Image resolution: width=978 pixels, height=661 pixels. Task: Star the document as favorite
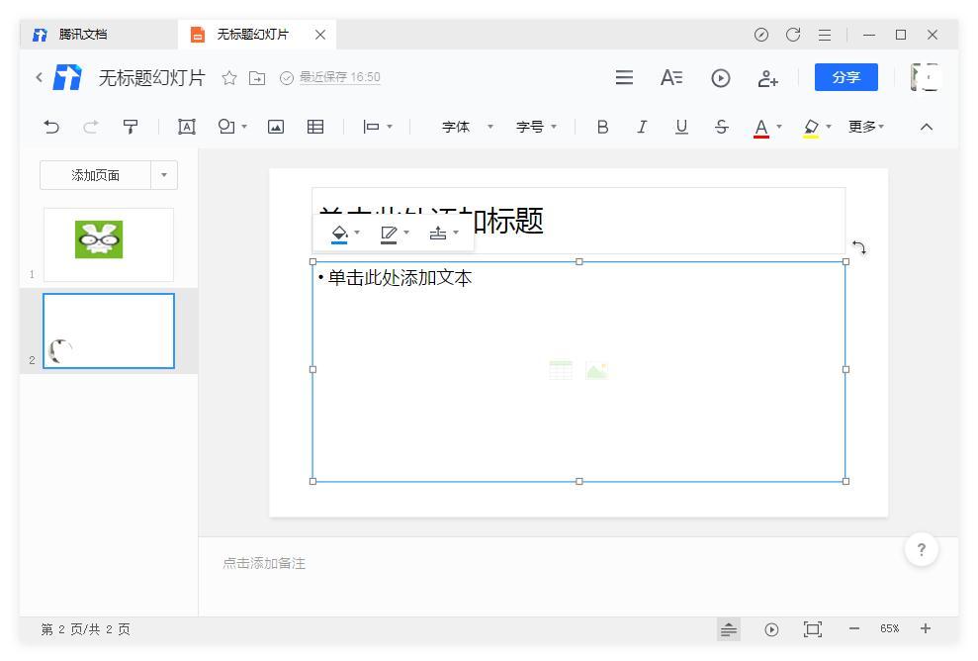coord(229,78)
